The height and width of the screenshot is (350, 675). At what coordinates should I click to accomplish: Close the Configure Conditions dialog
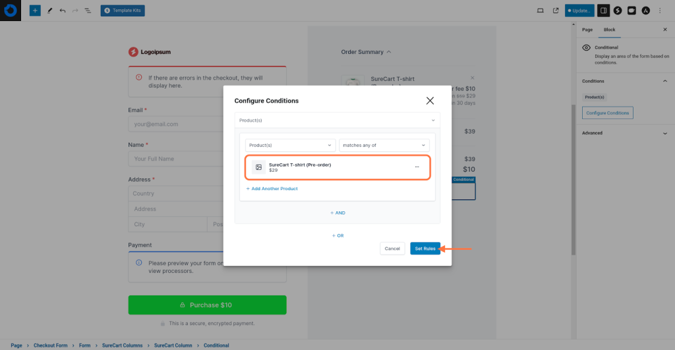[x=430, y=101]
